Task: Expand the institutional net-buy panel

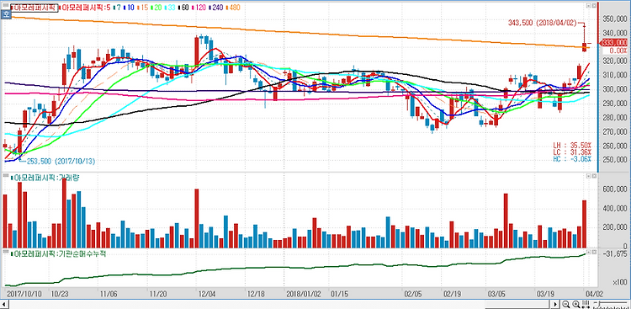Action: 588,252
